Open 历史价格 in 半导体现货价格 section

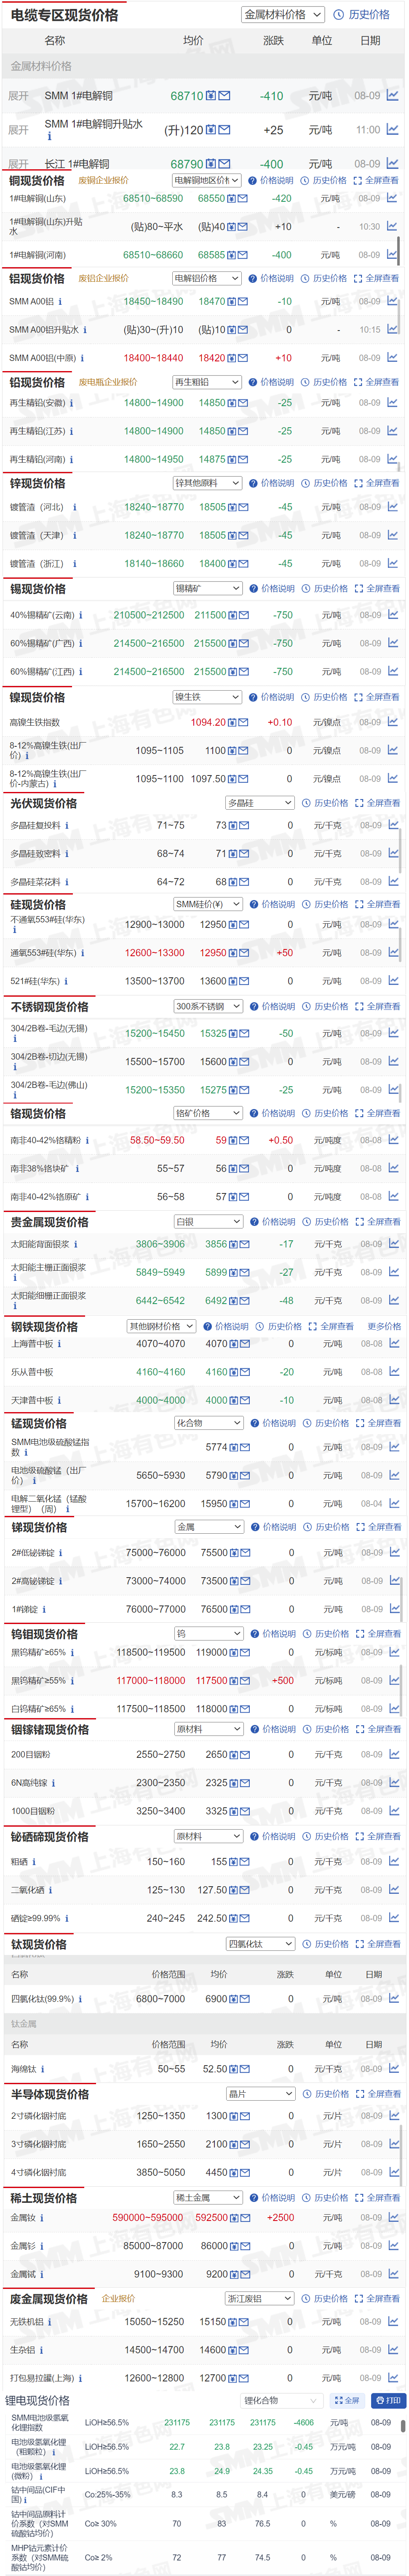coord(326,2094)
